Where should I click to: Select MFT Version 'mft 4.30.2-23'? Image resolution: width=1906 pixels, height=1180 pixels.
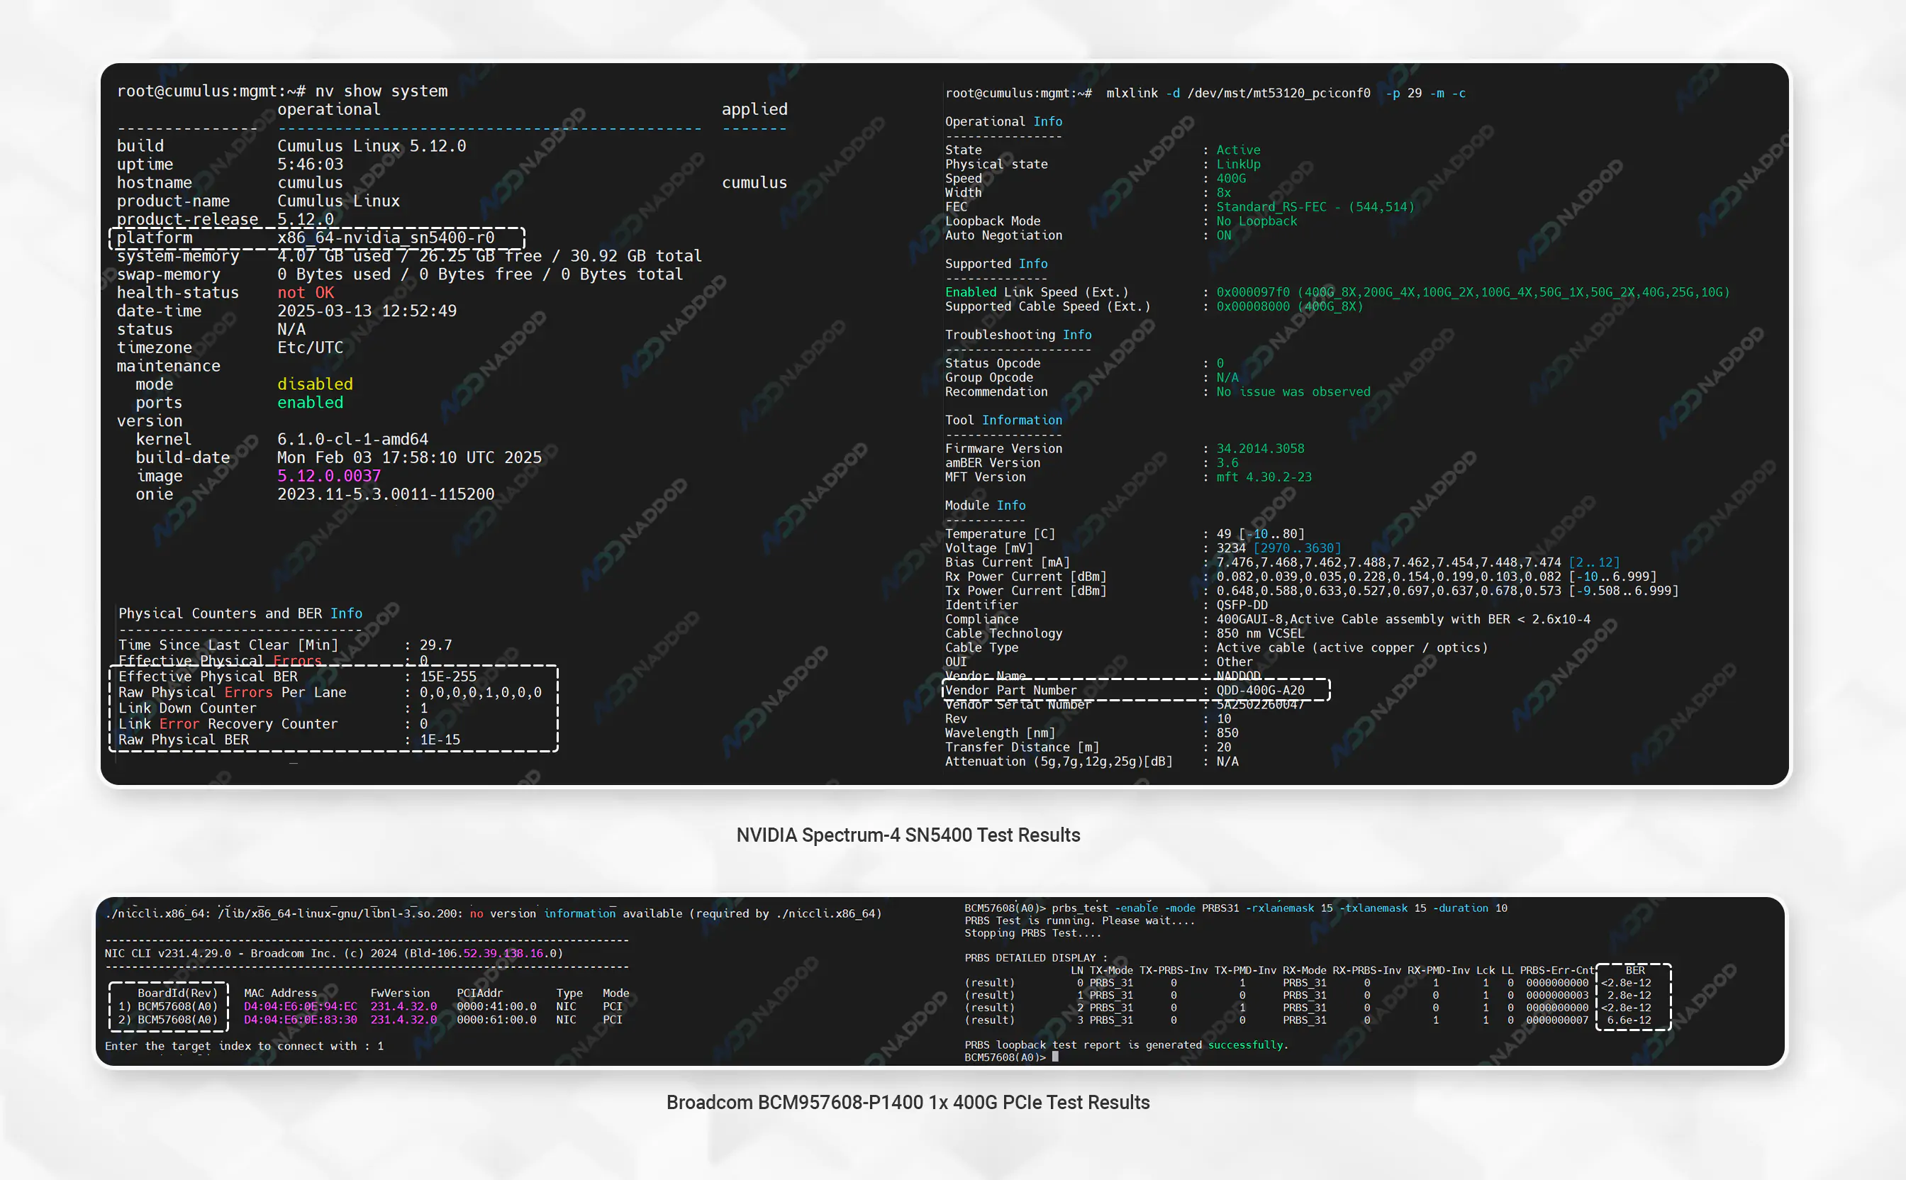click(1264, 477)
